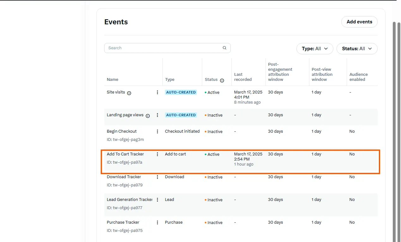The height and width of the screenshot is (242, 401).
Task: Open options menu for Add To Cart Tracker
Action: tap(157, 154)
